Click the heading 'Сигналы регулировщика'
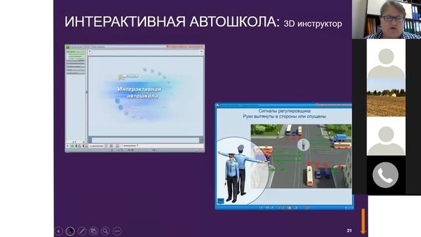The image size is (421, 237). click(284, 111)
